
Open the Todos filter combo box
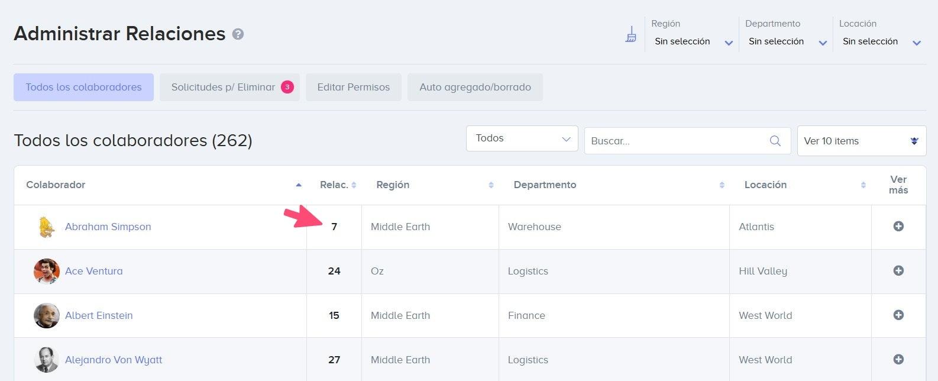pyautogui.click(x=522, y=138)
